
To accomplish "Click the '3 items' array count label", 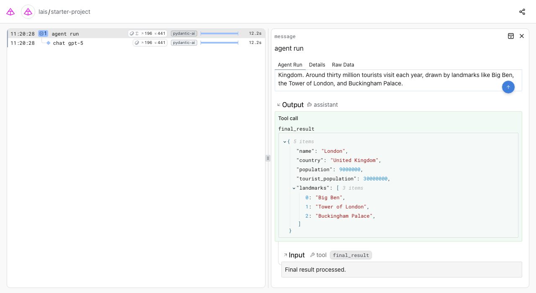I will point(353,188).
